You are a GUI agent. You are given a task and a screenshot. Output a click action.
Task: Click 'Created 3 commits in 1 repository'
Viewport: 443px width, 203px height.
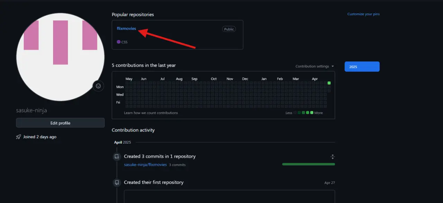point(160,156)
